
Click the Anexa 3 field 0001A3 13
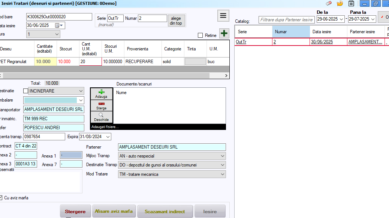tap(26, 164)
